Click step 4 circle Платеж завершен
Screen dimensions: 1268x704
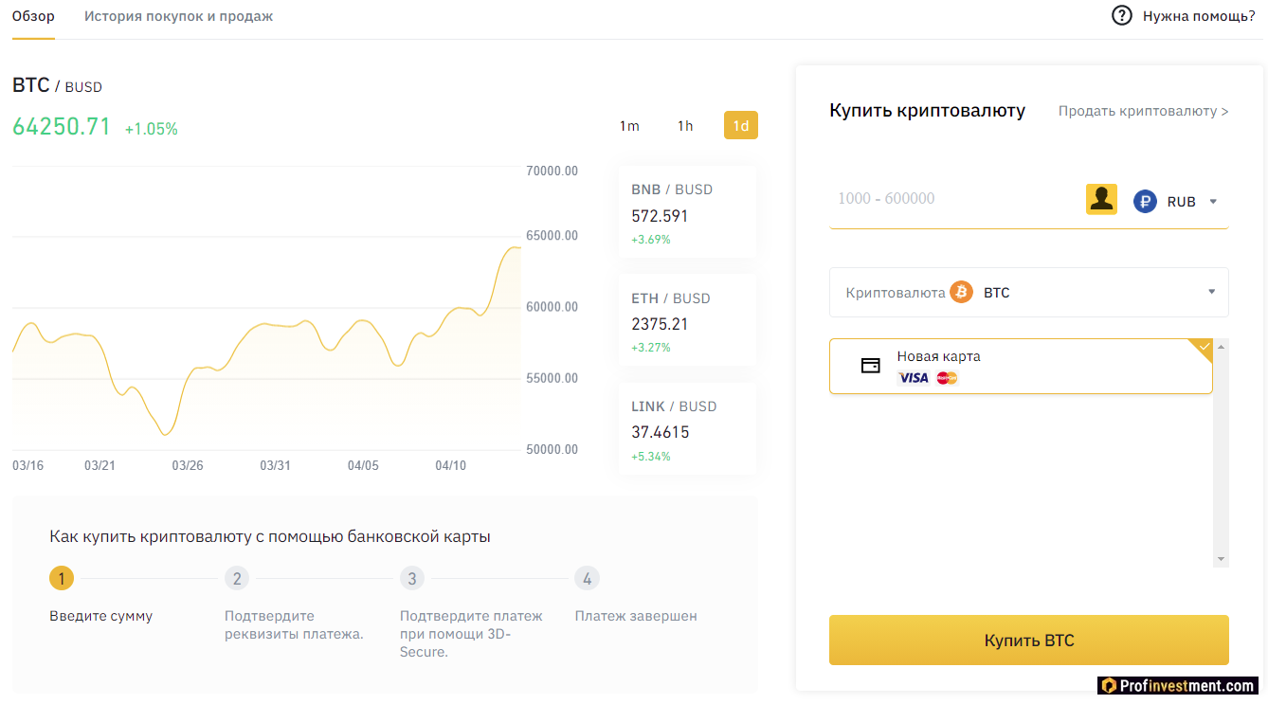[587, 578]
